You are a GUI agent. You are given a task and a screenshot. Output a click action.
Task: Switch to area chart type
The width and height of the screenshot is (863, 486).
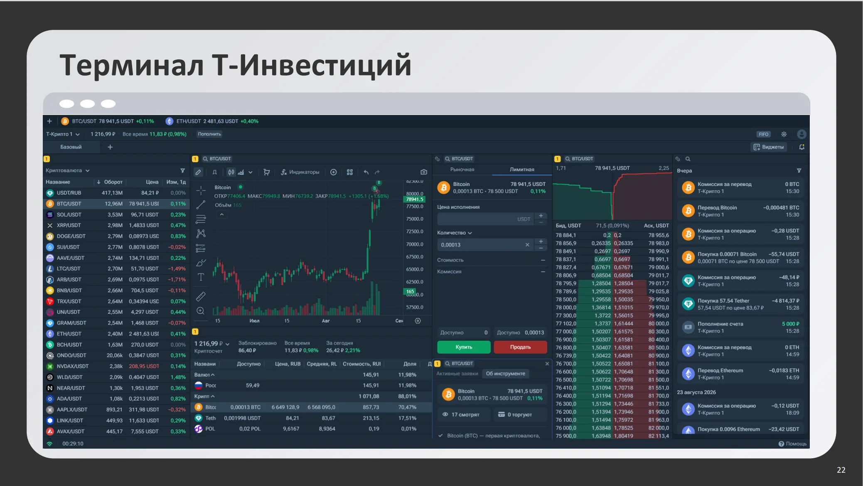[x=241, y=172]
